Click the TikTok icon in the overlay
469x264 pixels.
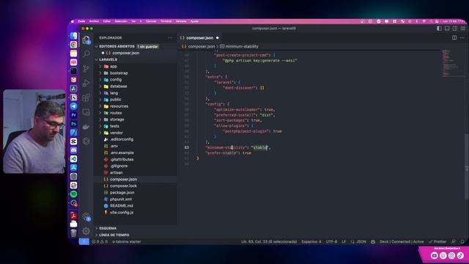click(460, 255)
